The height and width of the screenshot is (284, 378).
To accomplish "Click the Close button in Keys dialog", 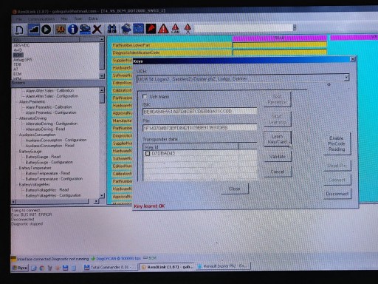I will (235, 189).
